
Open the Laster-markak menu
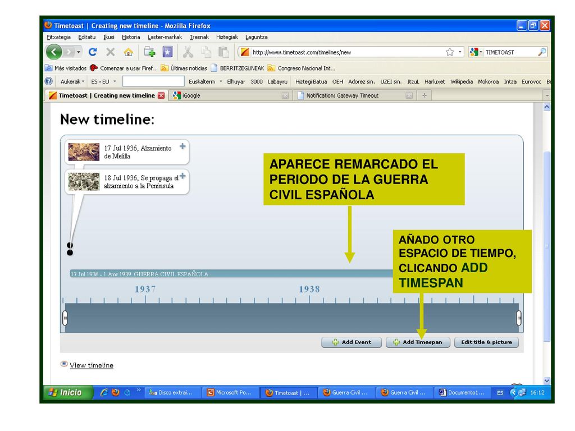click(x=165, y=37)
